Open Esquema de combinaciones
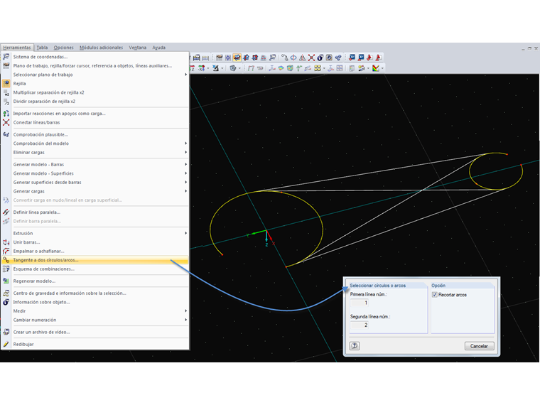Image resolution: width=540 pixels, height=405 pixels. tap(94, 269)
